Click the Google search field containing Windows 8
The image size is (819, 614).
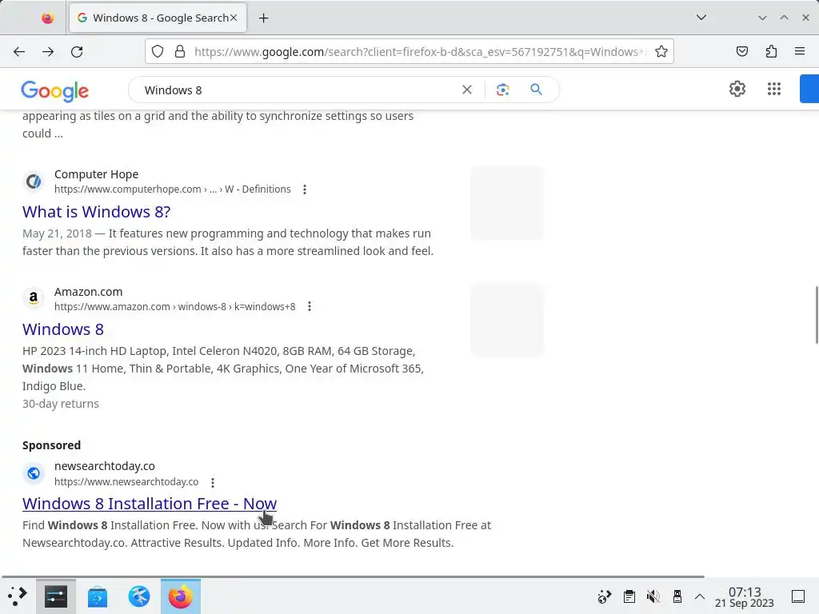298,90
